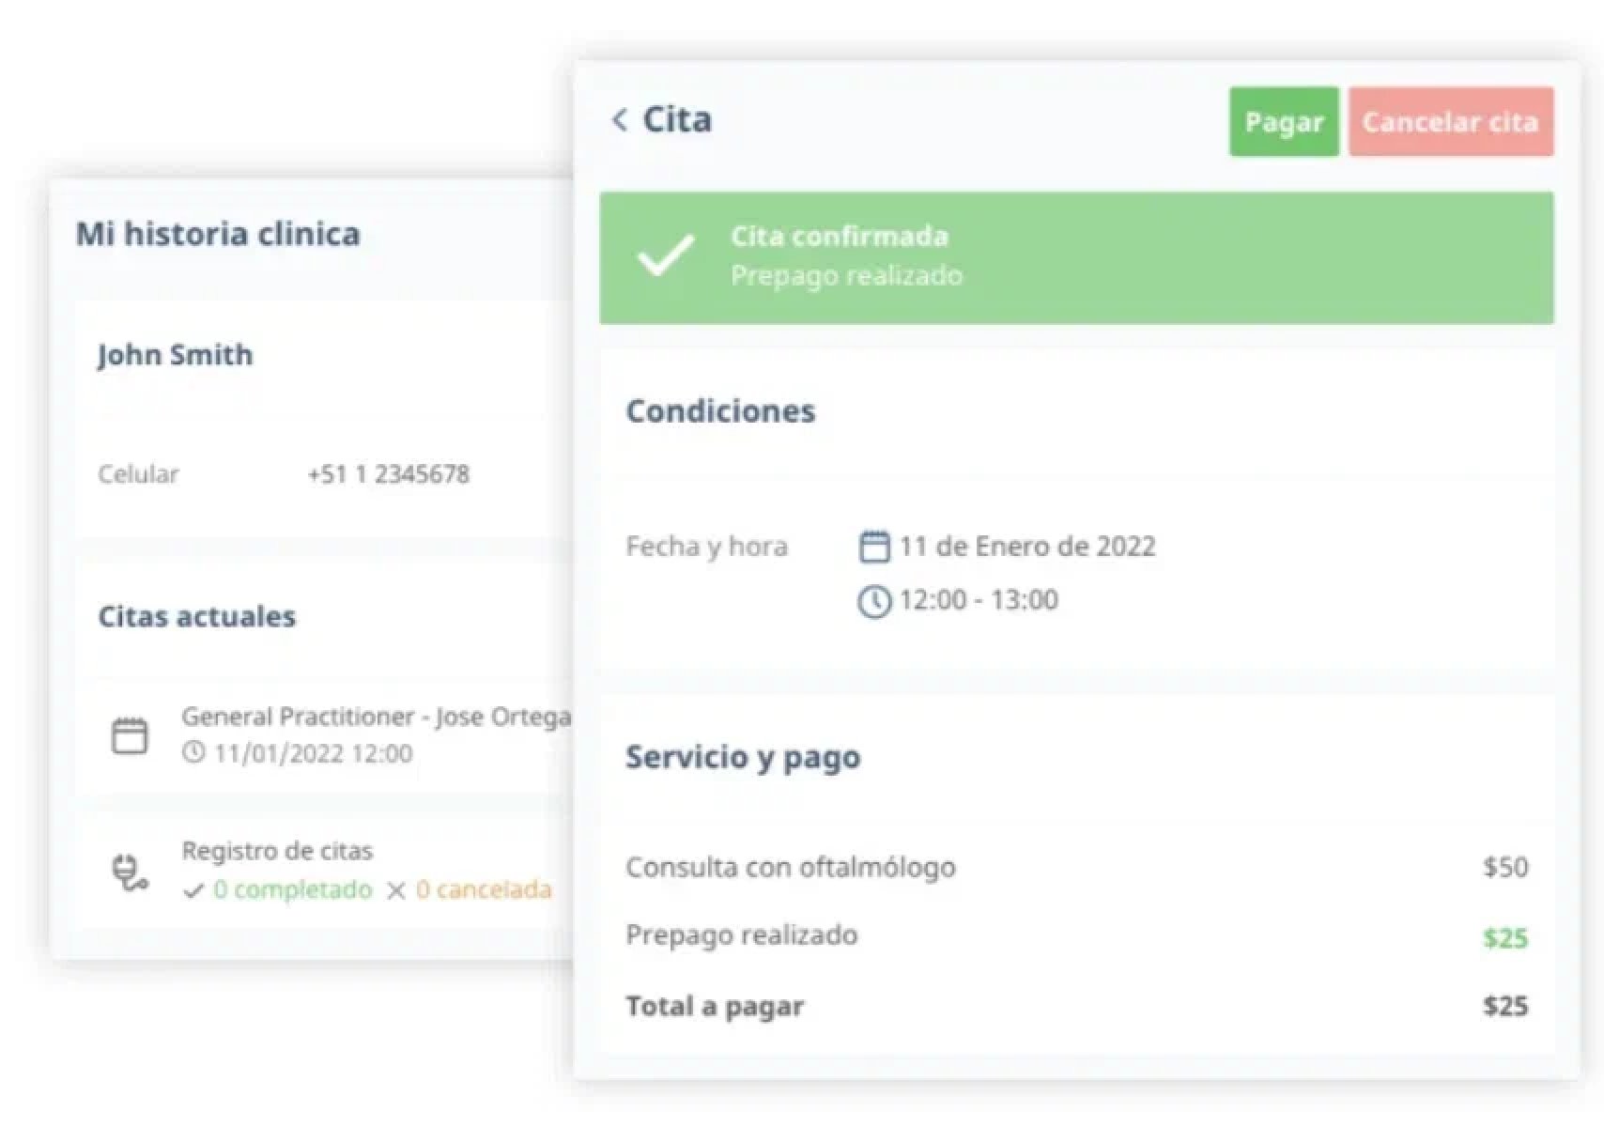The width and height of the screenshot is (1604, 1127).
Task: Click the green $25 prepago amount
Action: (x=1504, y=937)
